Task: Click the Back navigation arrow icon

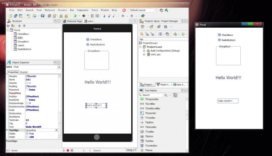Action: [123, 16]
